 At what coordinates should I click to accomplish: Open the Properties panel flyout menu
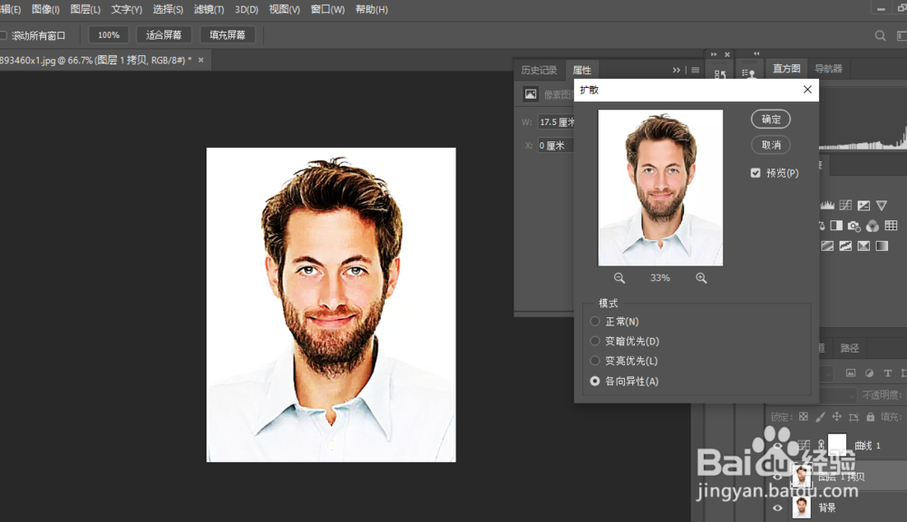[x=696, y=70]
